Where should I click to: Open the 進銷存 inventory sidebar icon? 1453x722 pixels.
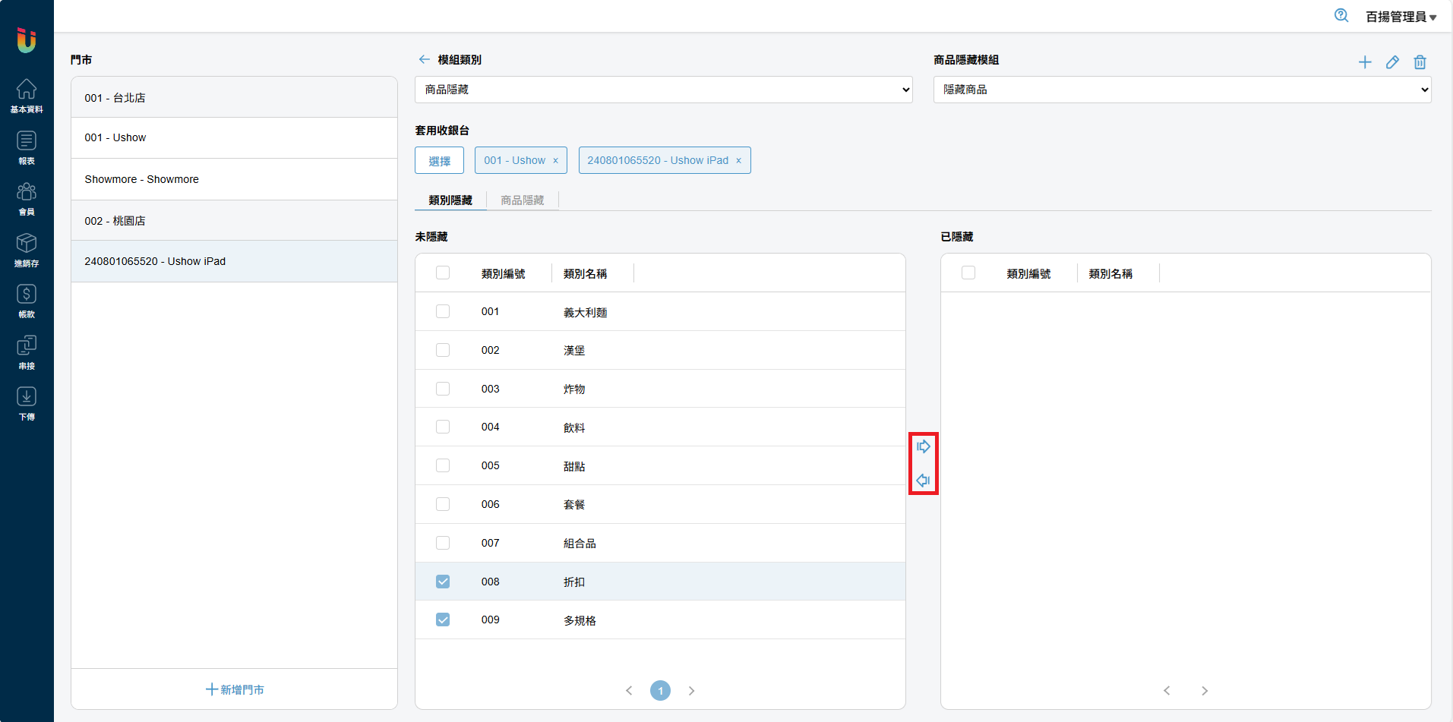point(27,249)
